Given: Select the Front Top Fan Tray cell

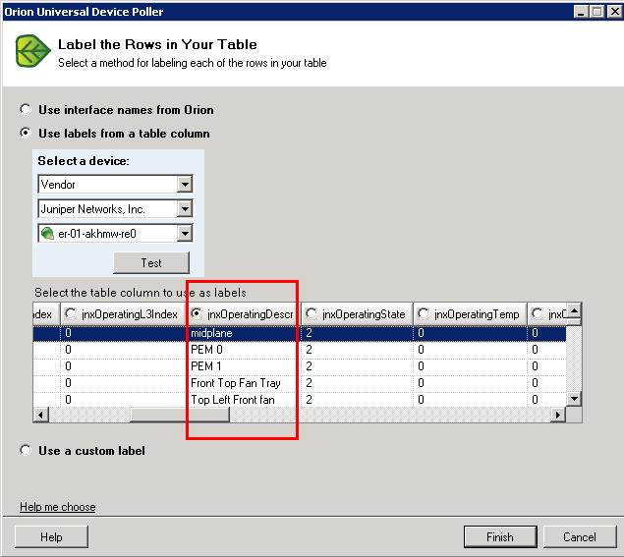Looking at the screenshot, I should pos(242,383).
